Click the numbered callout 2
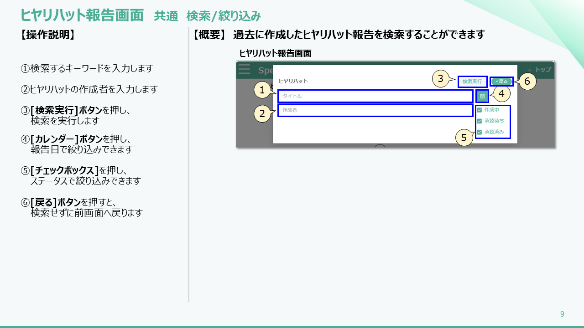 point(261,114)
